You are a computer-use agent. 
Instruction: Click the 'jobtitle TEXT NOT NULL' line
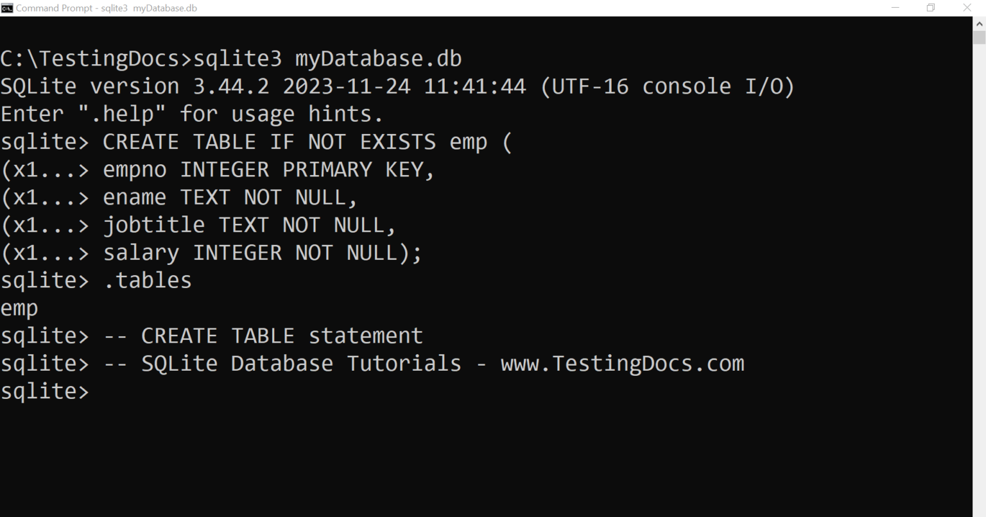pyautogui.click(x=198, y=225)
